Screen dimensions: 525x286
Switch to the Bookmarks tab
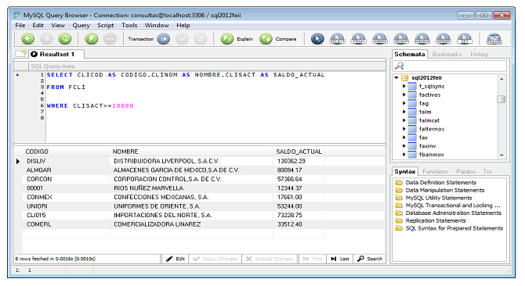447,54
